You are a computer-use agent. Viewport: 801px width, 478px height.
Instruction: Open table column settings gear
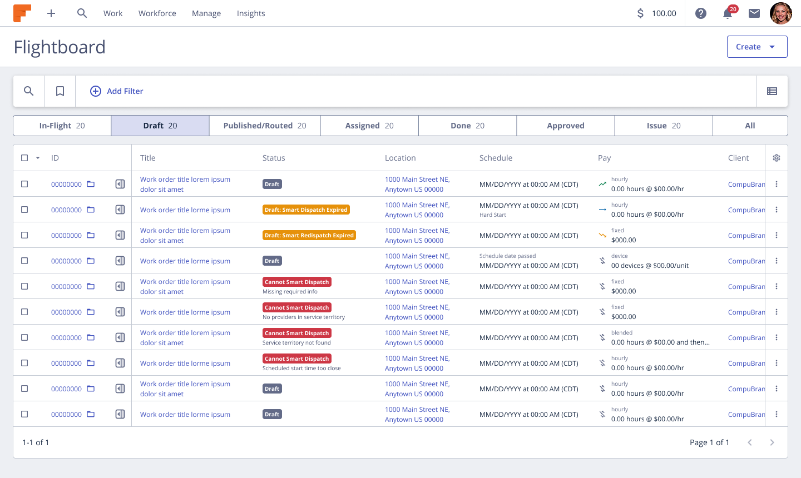777,158
